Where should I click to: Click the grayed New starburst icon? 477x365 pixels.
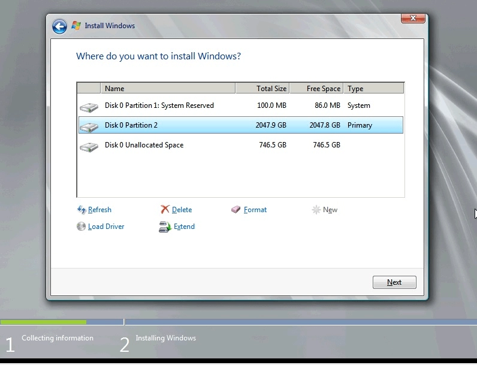[316, 210]
